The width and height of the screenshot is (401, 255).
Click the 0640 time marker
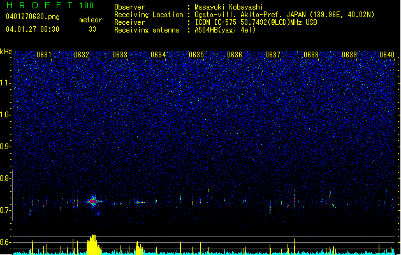[x=387, y=55]
